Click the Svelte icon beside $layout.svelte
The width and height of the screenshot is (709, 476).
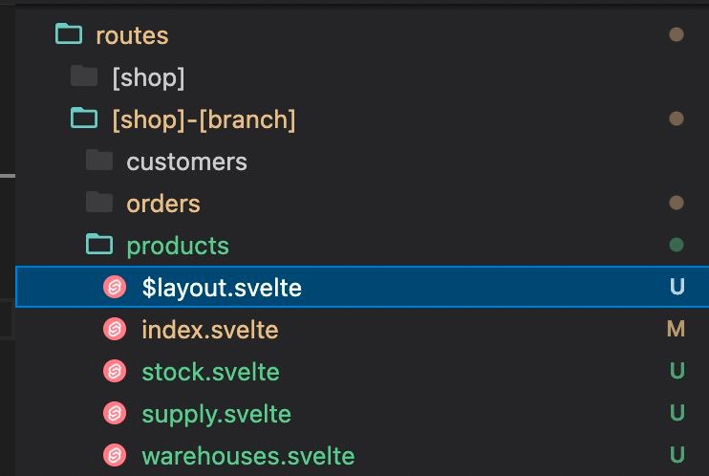(x=116, y=288)
